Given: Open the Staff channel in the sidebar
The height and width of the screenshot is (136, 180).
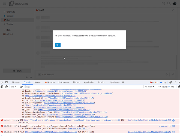Looking at the screenshot, I should [17, 20].
